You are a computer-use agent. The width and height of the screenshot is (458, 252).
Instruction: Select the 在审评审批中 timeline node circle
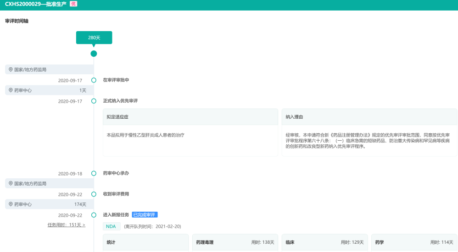click(94, 80)
